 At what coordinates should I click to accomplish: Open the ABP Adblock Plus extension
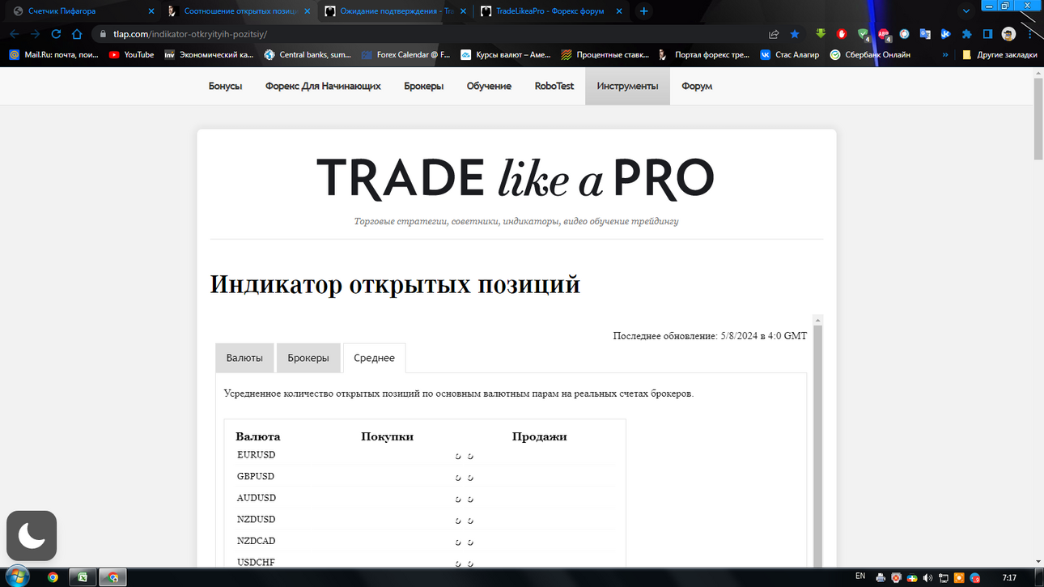point(884,34)
